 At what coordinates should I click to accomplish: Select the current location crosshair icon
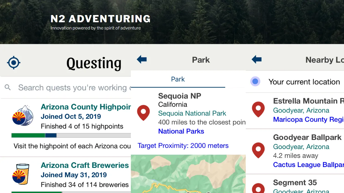click(13, 62)
